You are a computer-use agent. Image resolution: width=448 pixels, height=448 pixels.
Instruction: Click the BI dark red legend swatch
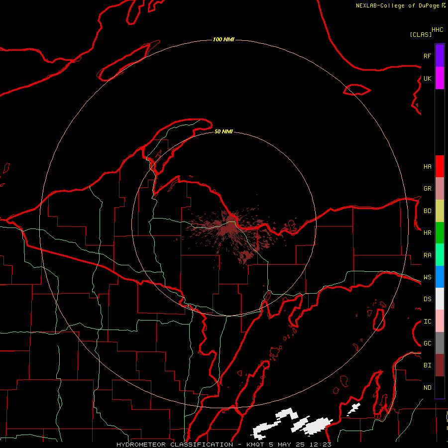point(440,365)
